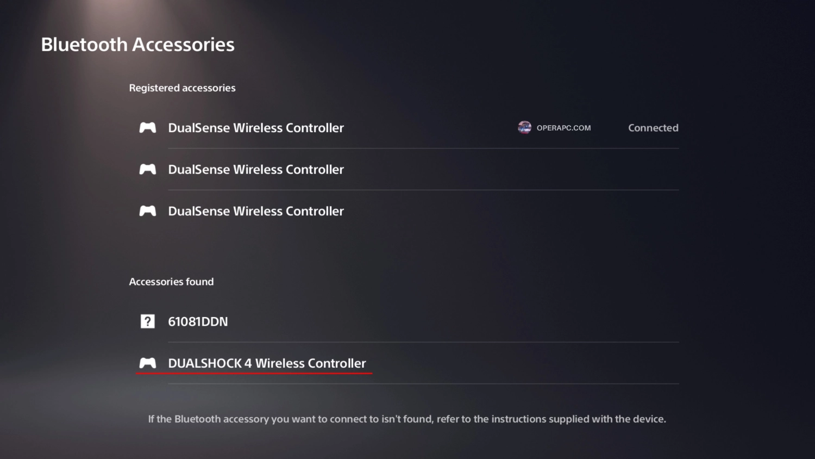The image size is (815, 459).
Task: Pick the third DualSense Wireless Controller entry
Action: pos(255,211)
